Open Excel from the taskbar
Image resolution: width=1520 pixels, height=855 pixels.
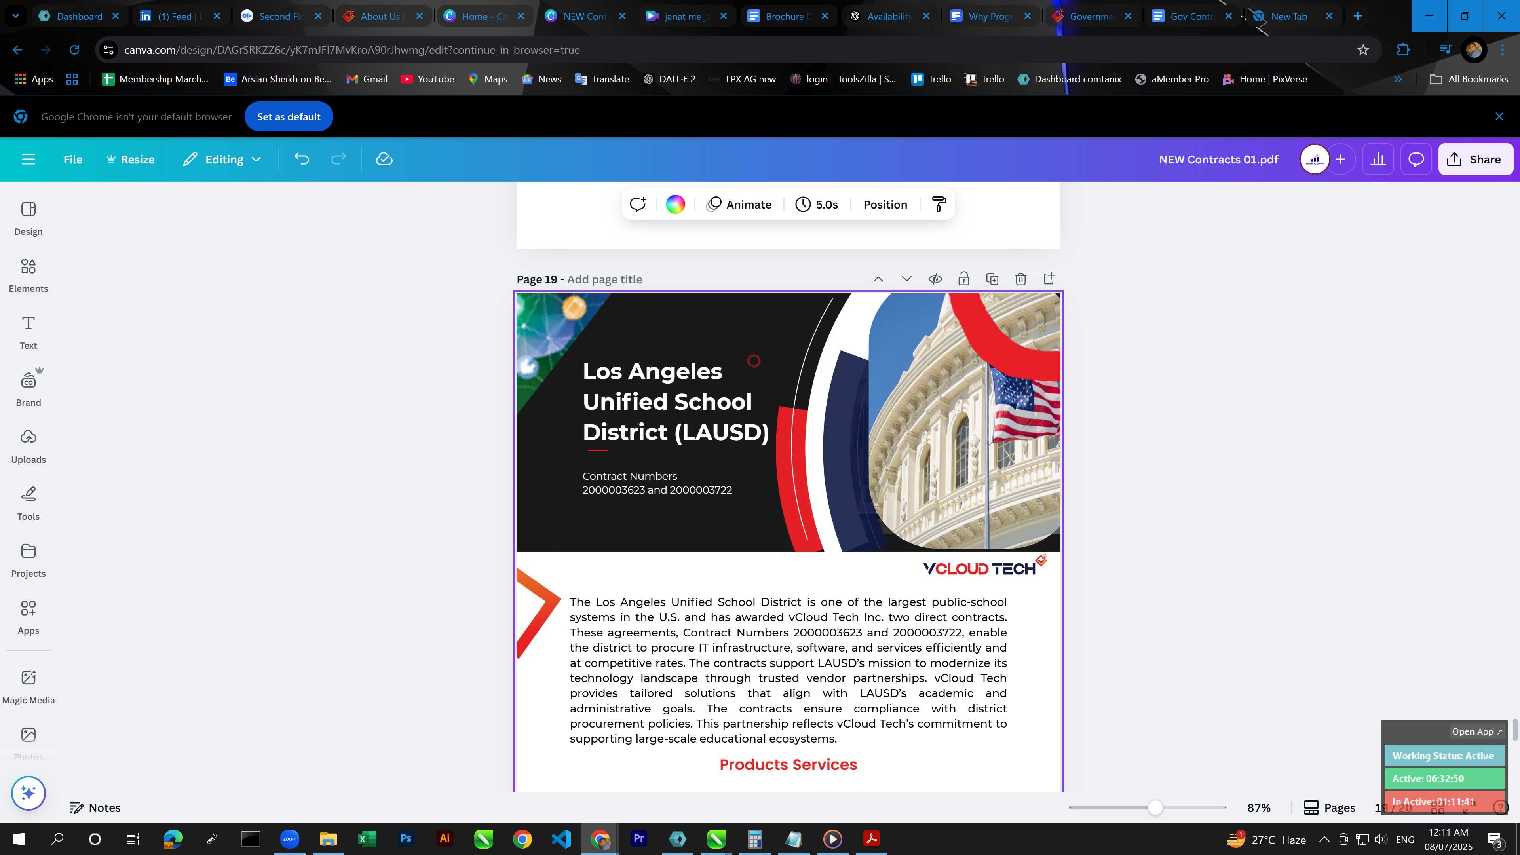[367, 839]
